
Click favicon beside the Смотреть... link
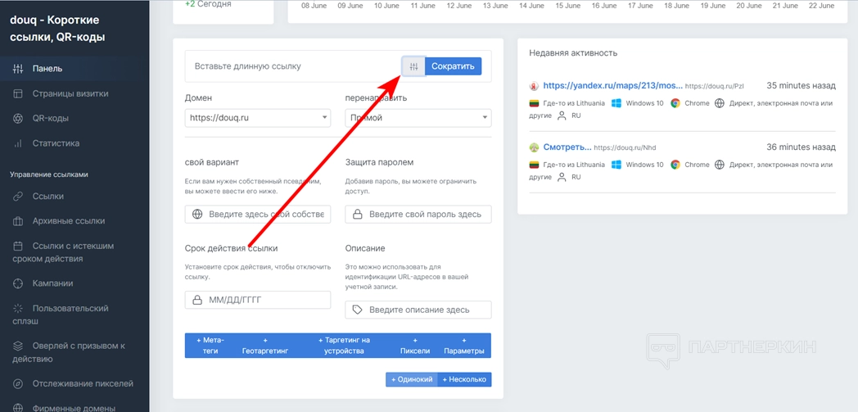click(534, 147)
